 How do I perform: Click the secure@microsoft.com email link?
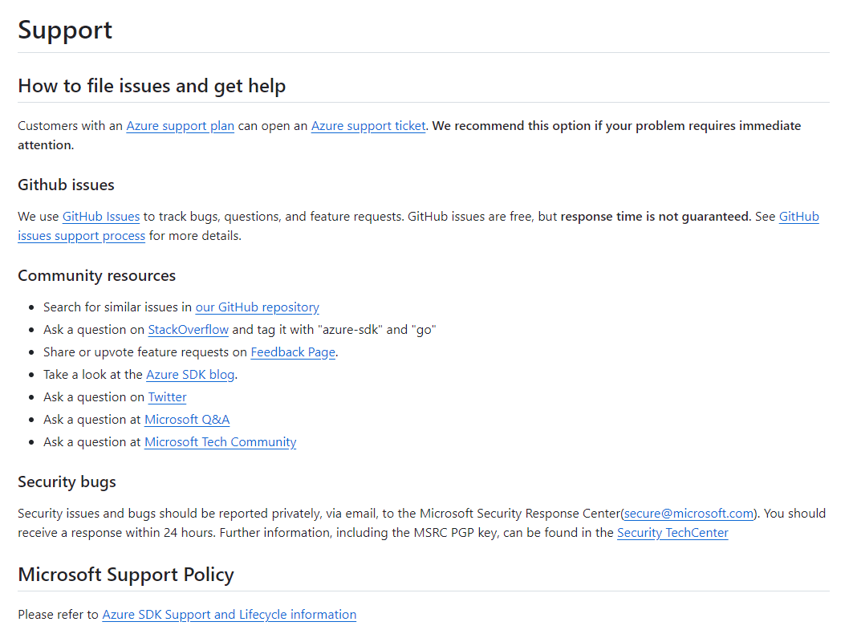(x=689, y=514)
